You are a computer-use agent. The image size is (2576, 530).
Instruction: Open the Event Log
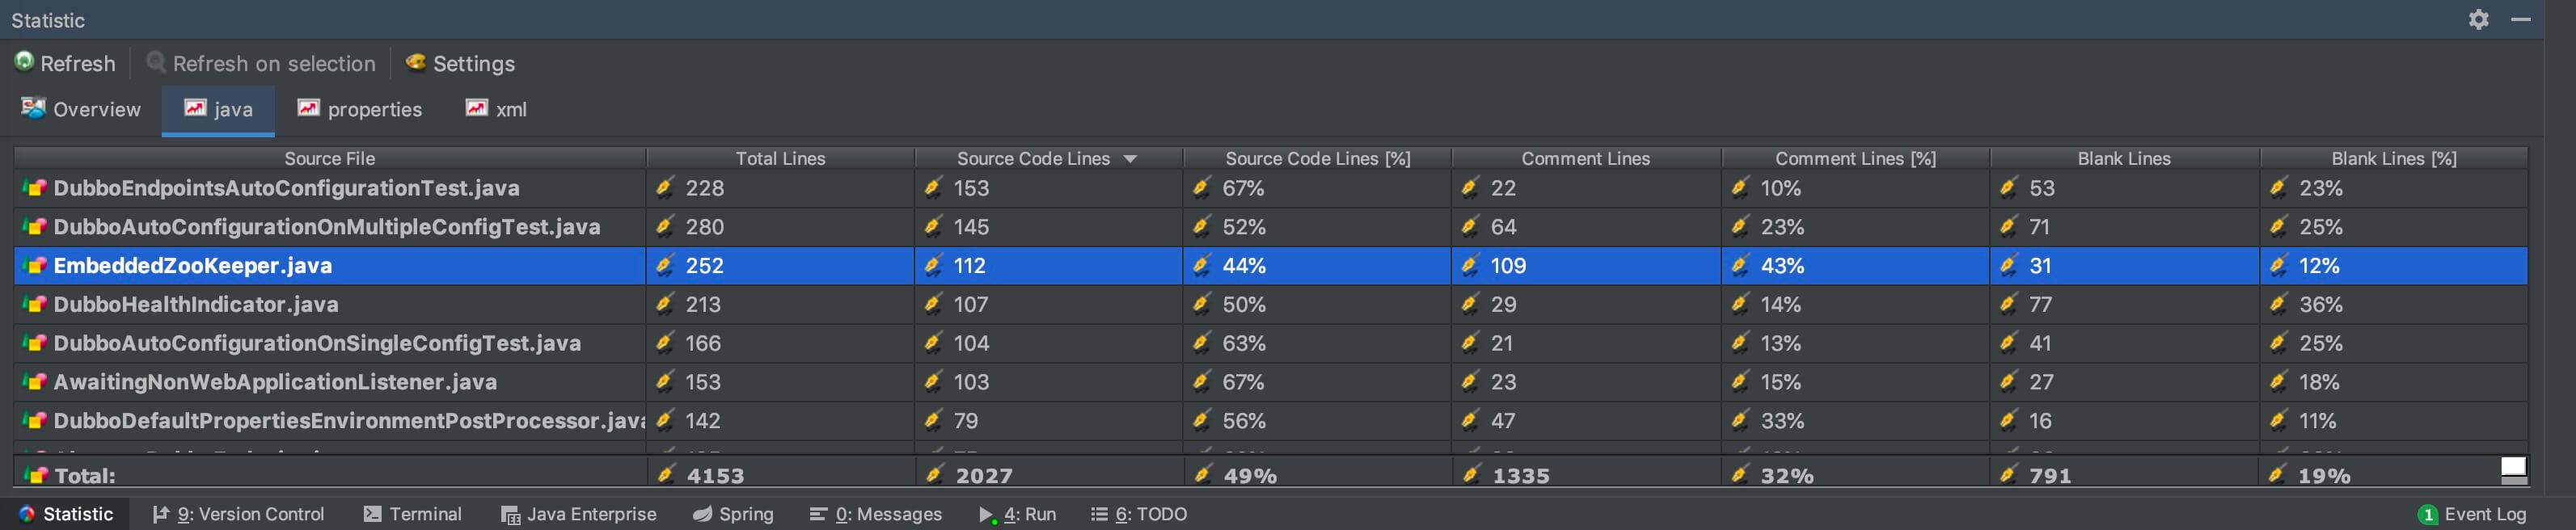[2472, 514]
